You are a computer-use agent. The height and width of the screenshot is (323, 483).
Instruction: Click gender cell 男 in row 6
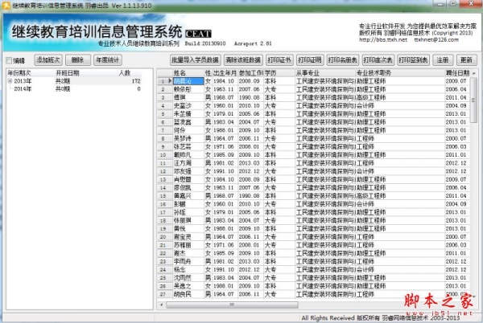coord(208,122)
